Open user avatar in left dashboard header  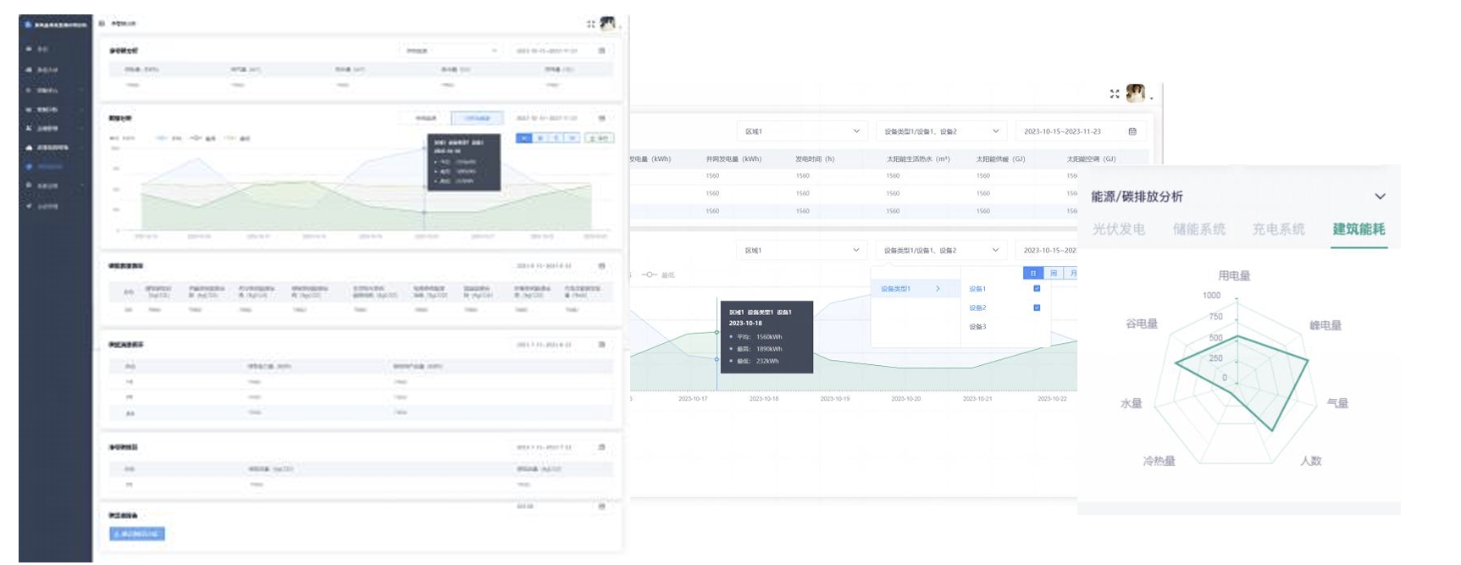coord(607,24)
